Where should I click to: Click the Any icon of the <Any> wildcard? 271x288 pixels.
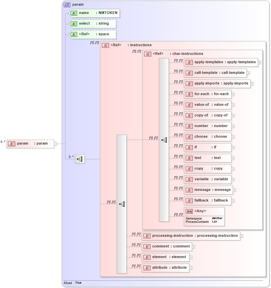[190, 211]
